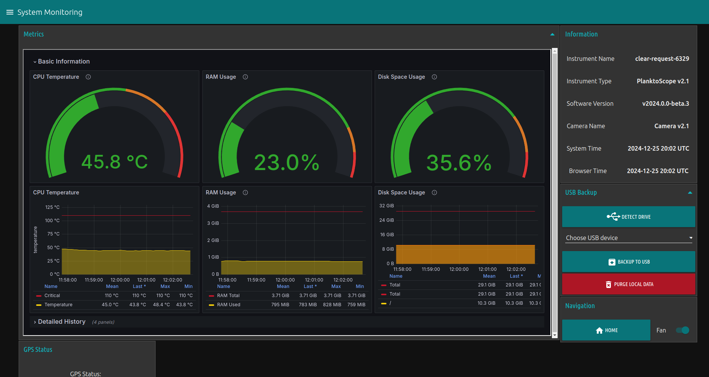This screenshot has height=377, width=709.
Task: Open the Choose USB device dropdown
Action: pos(628,238)
